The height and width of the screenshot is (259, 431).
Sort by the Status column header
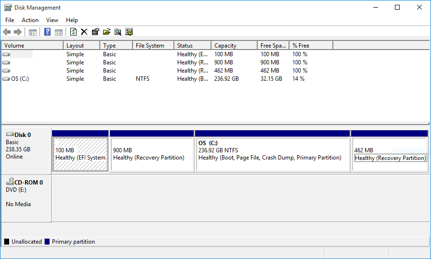[x=193, y=46]
